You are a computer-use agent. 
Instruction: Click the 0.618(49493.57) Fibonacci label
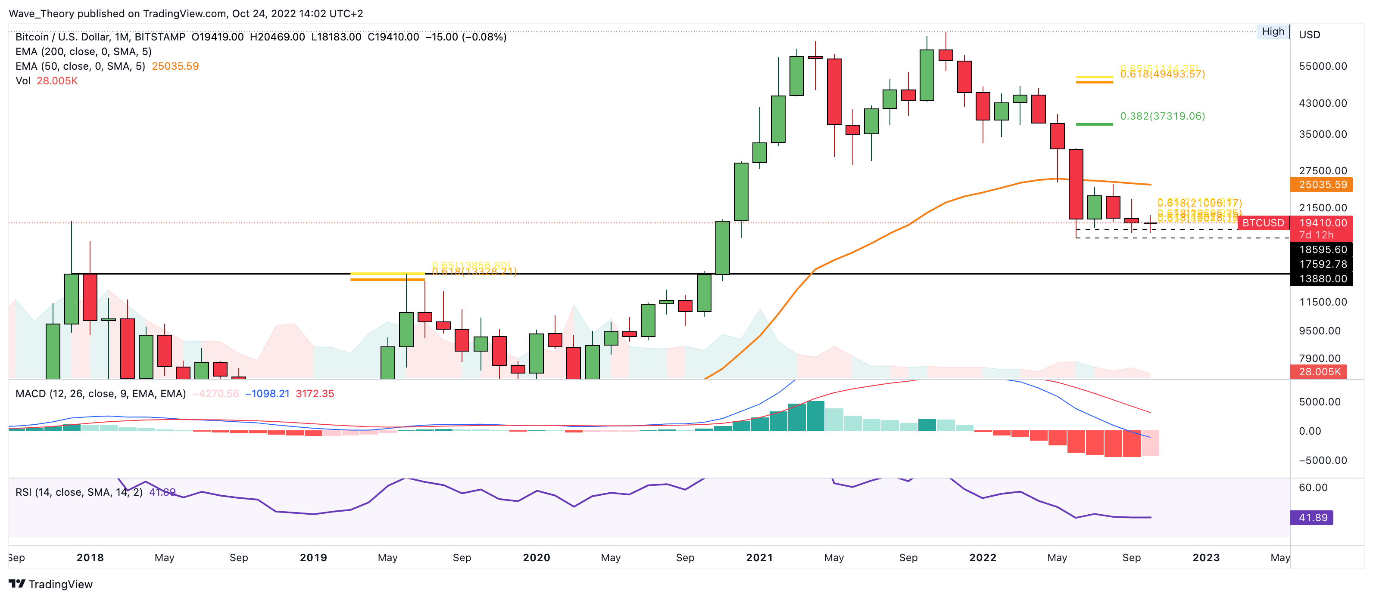1162,74
